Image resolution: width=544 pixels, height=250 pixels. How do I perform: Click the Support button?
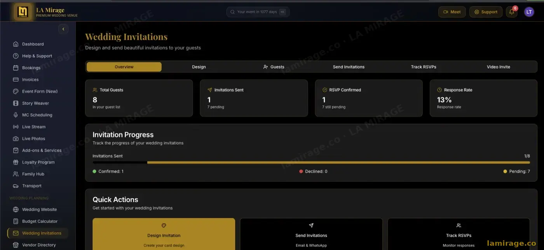486,12
